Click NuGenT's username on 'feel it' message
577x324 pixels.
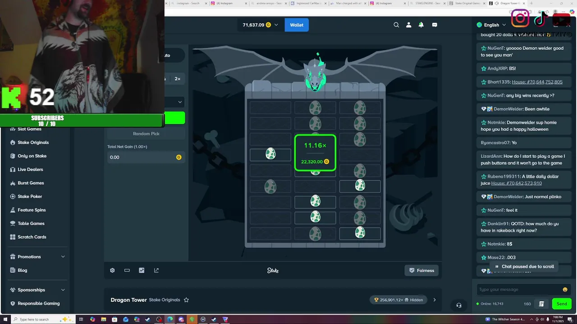point(495,210)
